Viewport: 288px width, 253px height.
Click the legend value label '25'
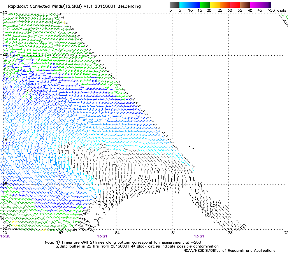[220, 11]
